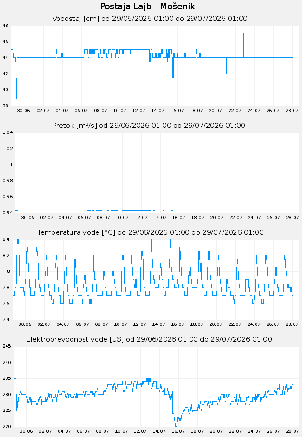The width and height of the screenshot is (302, 437).
Task: Click the 12.07 date label on Pretok axis
Action: pyautogui.click(x=141, y=218)
